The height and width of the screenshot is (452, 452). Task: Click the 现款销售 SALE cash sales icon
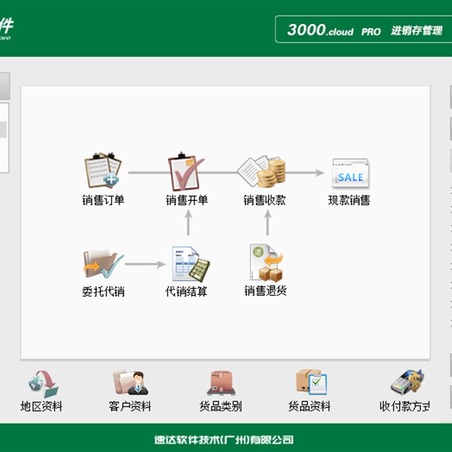349,172
